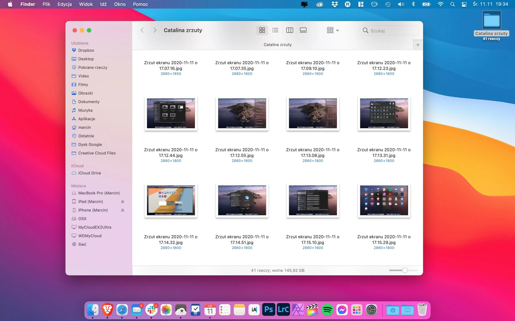Open the Idź menu

(x=103, y=4)
